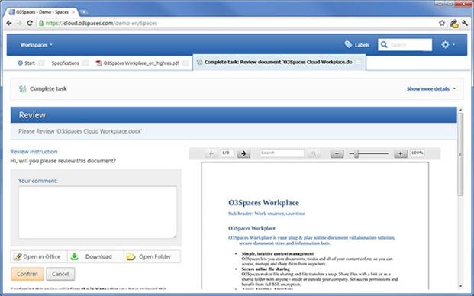Click the extension icon beside the star
474x296 pixels.
[x=453, y=24]
